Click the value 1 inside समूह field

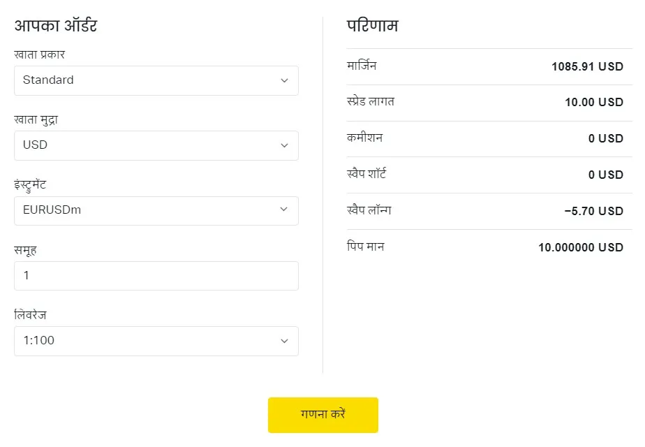pos(26,275)
